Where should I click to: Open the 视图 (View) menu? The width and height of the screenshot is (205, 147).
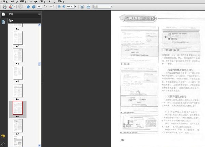coord(23,1)
